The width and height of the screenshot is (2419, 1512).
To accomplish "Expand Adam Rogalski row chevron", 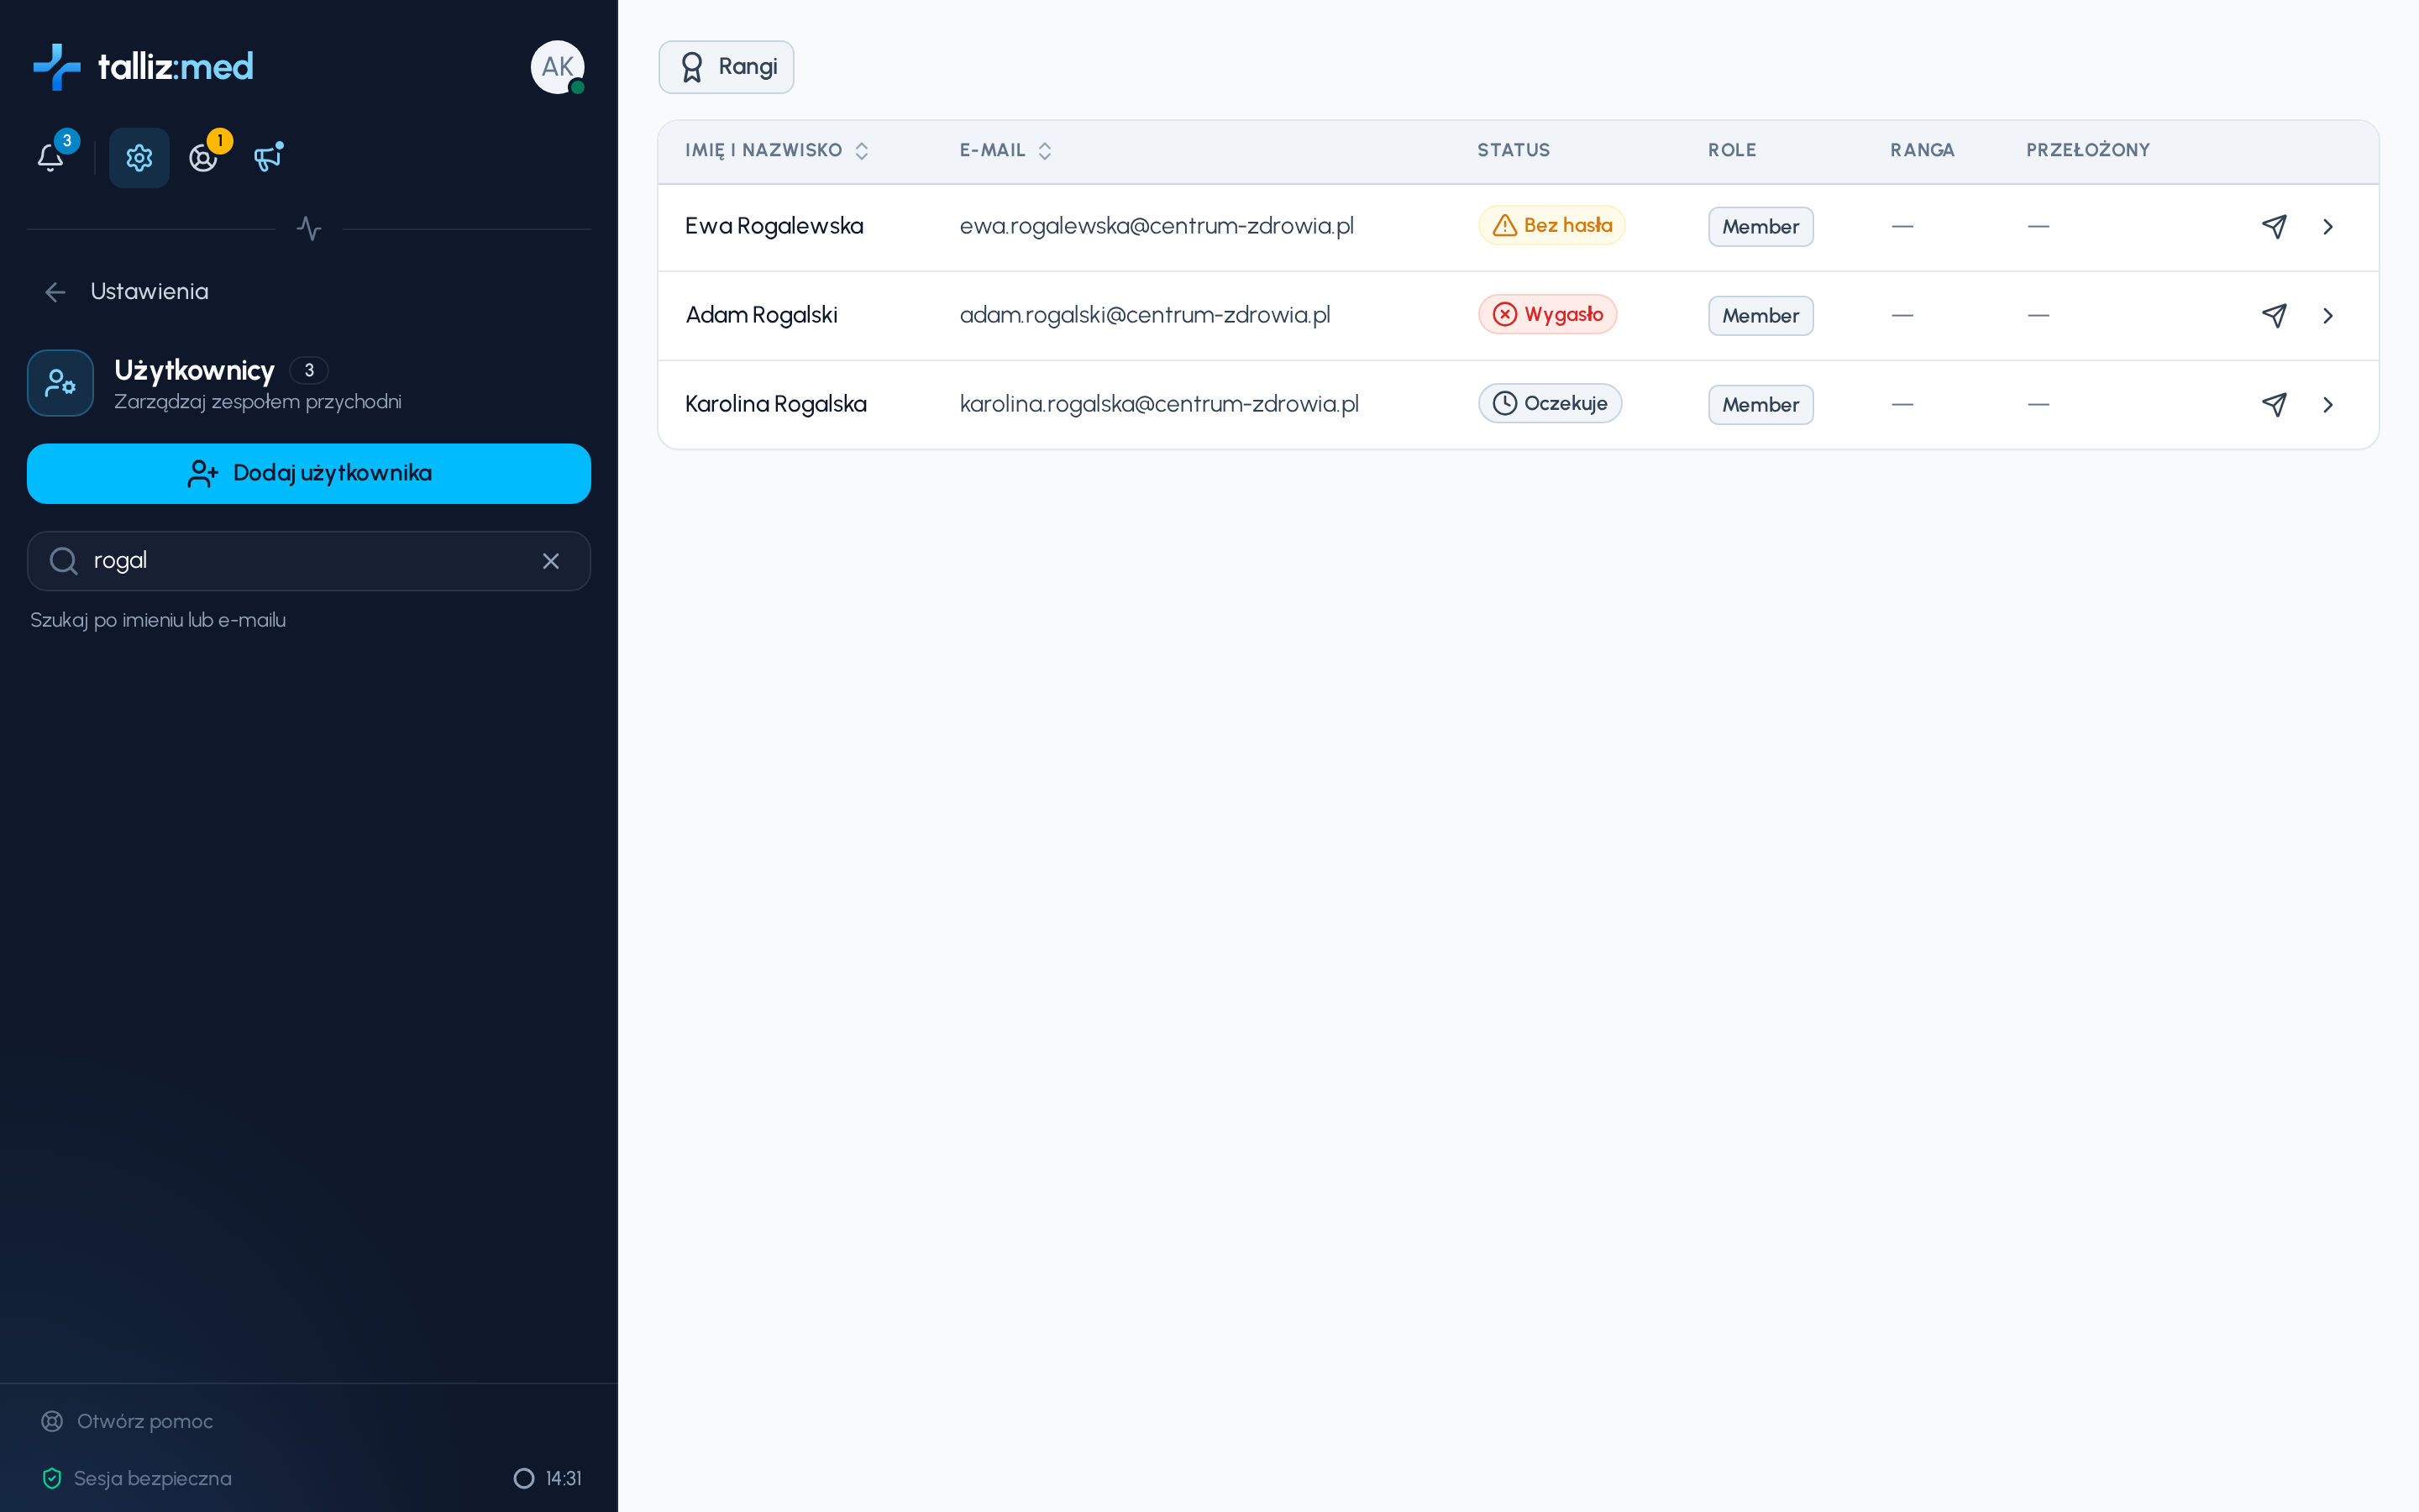I will pos(2328,316).
